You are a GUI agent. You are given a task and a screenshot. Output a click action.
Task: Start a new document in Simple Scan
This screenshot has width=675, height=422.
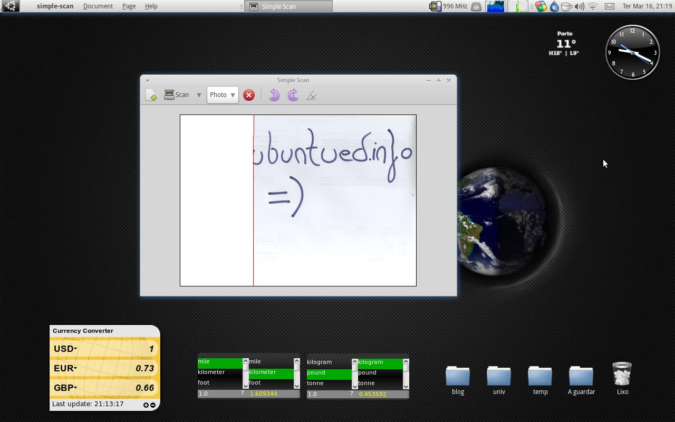coord(151,95)
